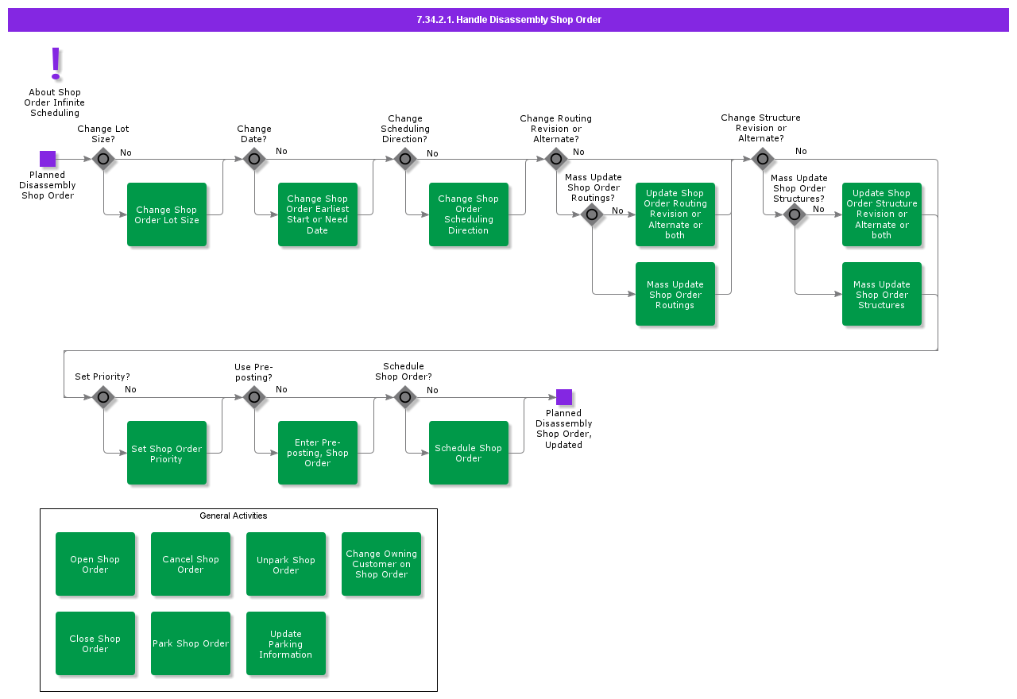The width and height of the screenshot is (1017, 699).
Task: Select the Change Lot Size decision gateway
Action: (x=103, y=159)
